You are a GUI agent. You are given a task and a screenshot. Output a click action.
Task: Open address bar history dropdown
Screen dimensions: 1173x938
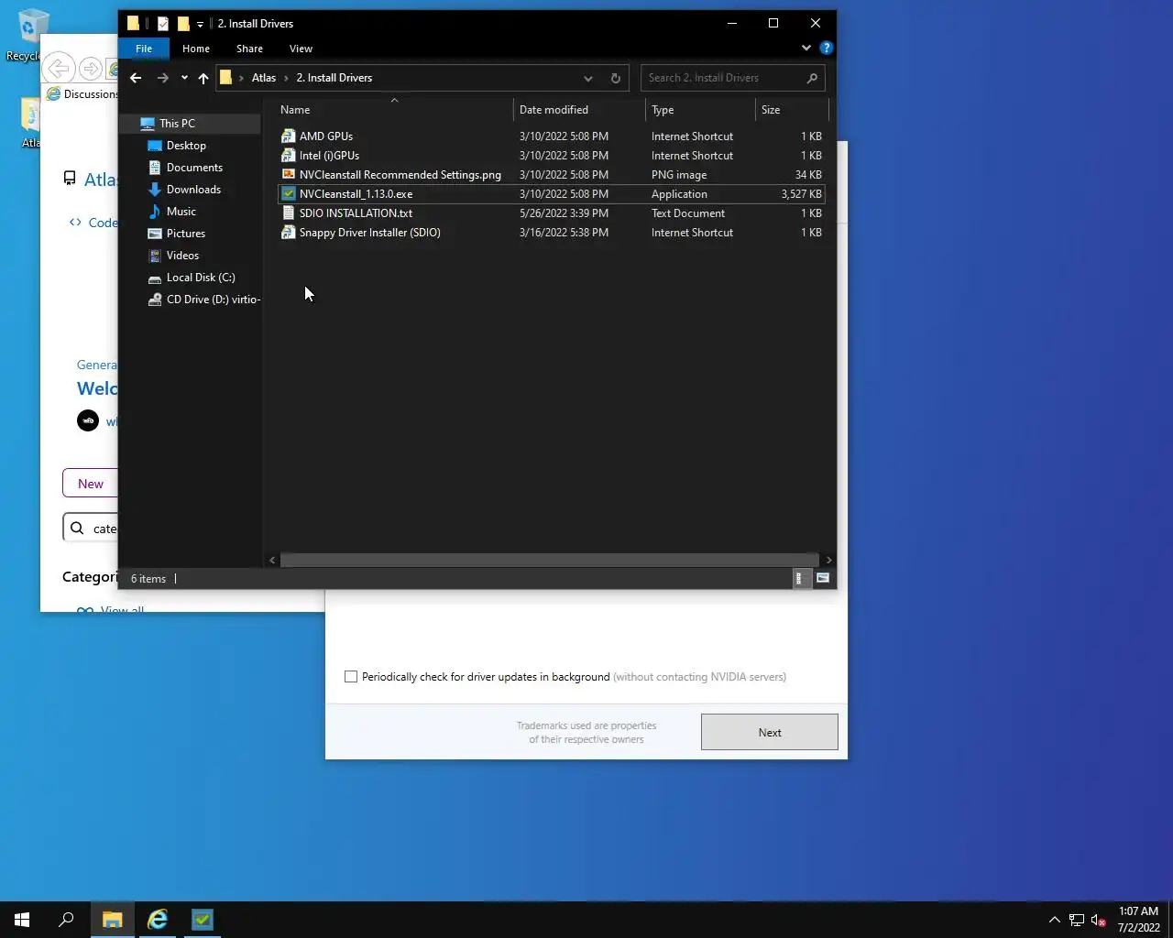(x=588, y=78)
